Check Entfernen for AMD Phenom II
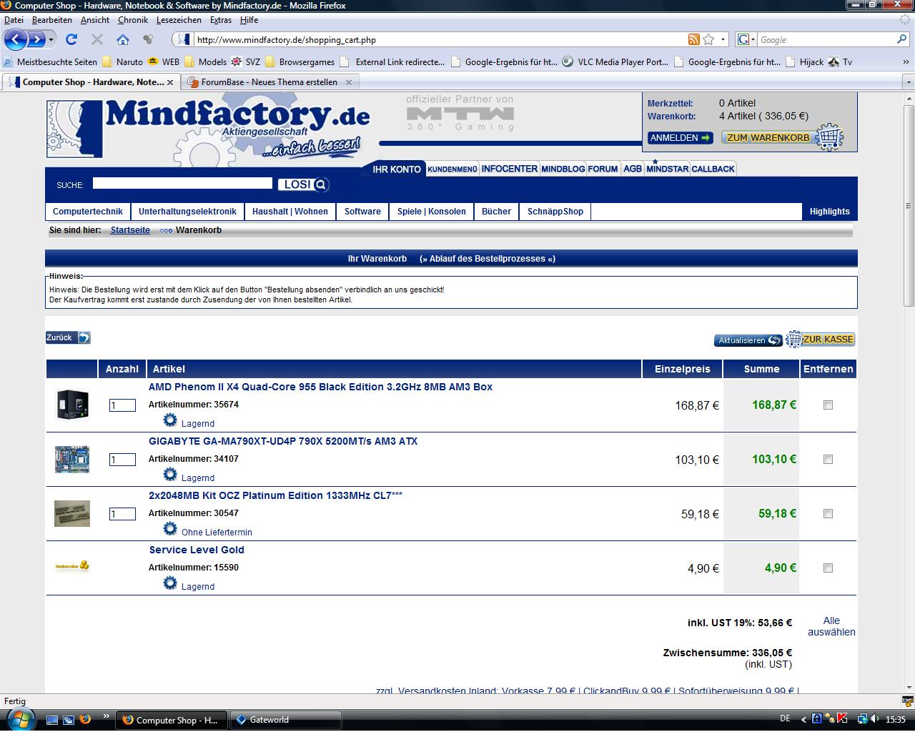 828,405
